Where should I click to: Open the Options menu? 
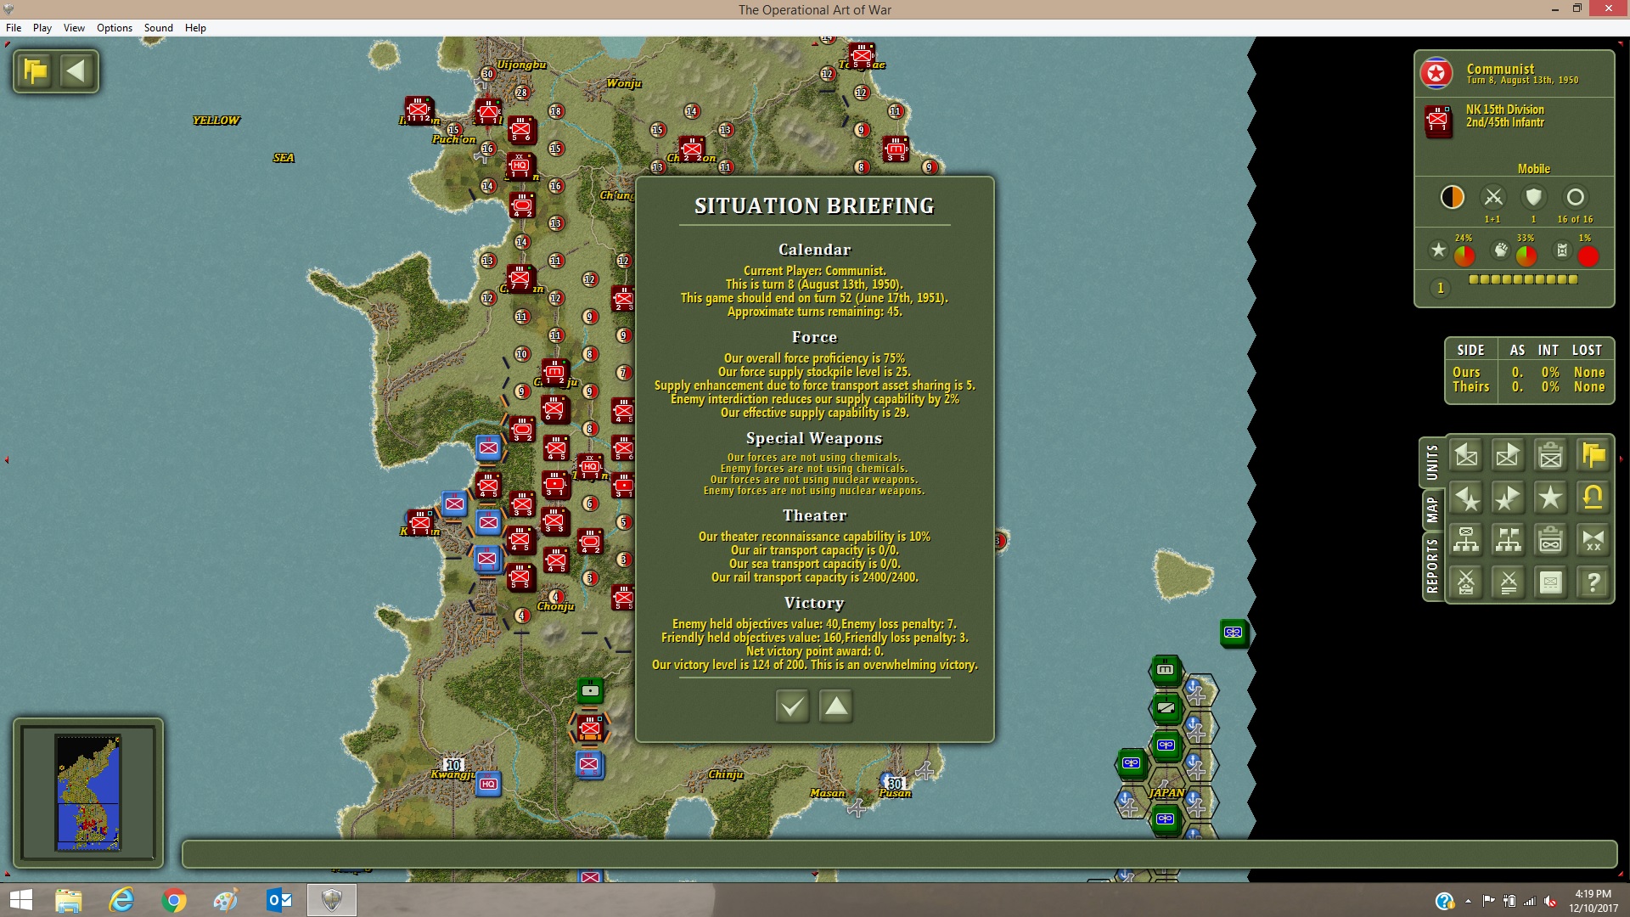pos(115,28)
